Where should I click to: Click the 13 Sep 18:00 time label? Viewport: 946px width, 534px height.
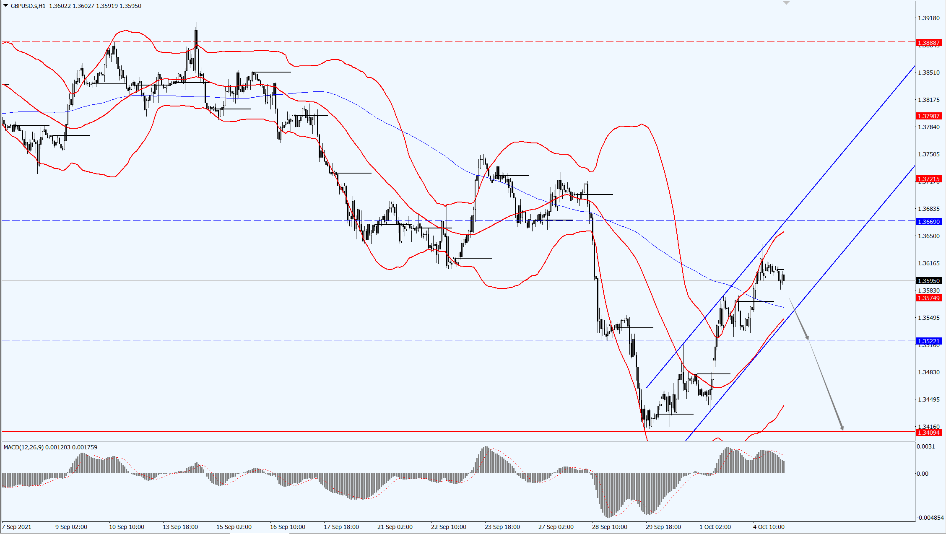[x=180, y=527]
